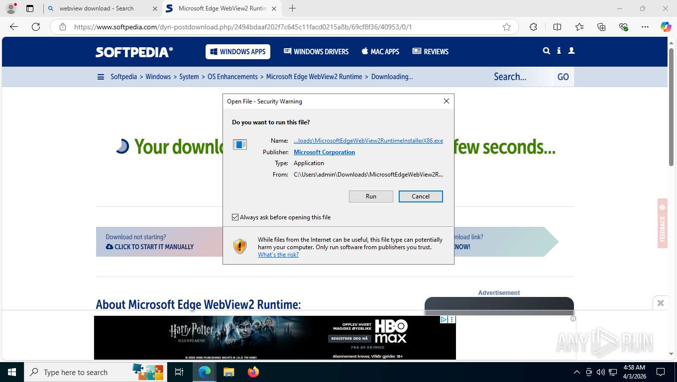Uncheck Always ask before opening this file
The width and height of the screenshot is (677, 382).
pos(235,217)
